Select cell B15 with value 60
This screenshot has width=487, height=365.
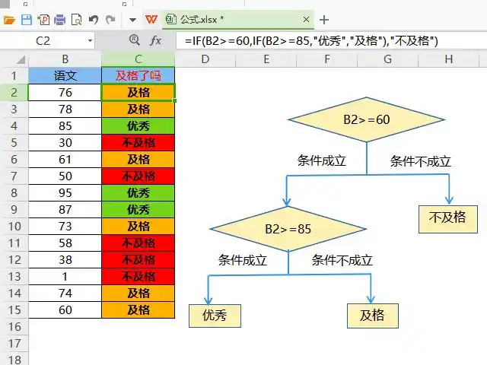(x=65, y=310)
